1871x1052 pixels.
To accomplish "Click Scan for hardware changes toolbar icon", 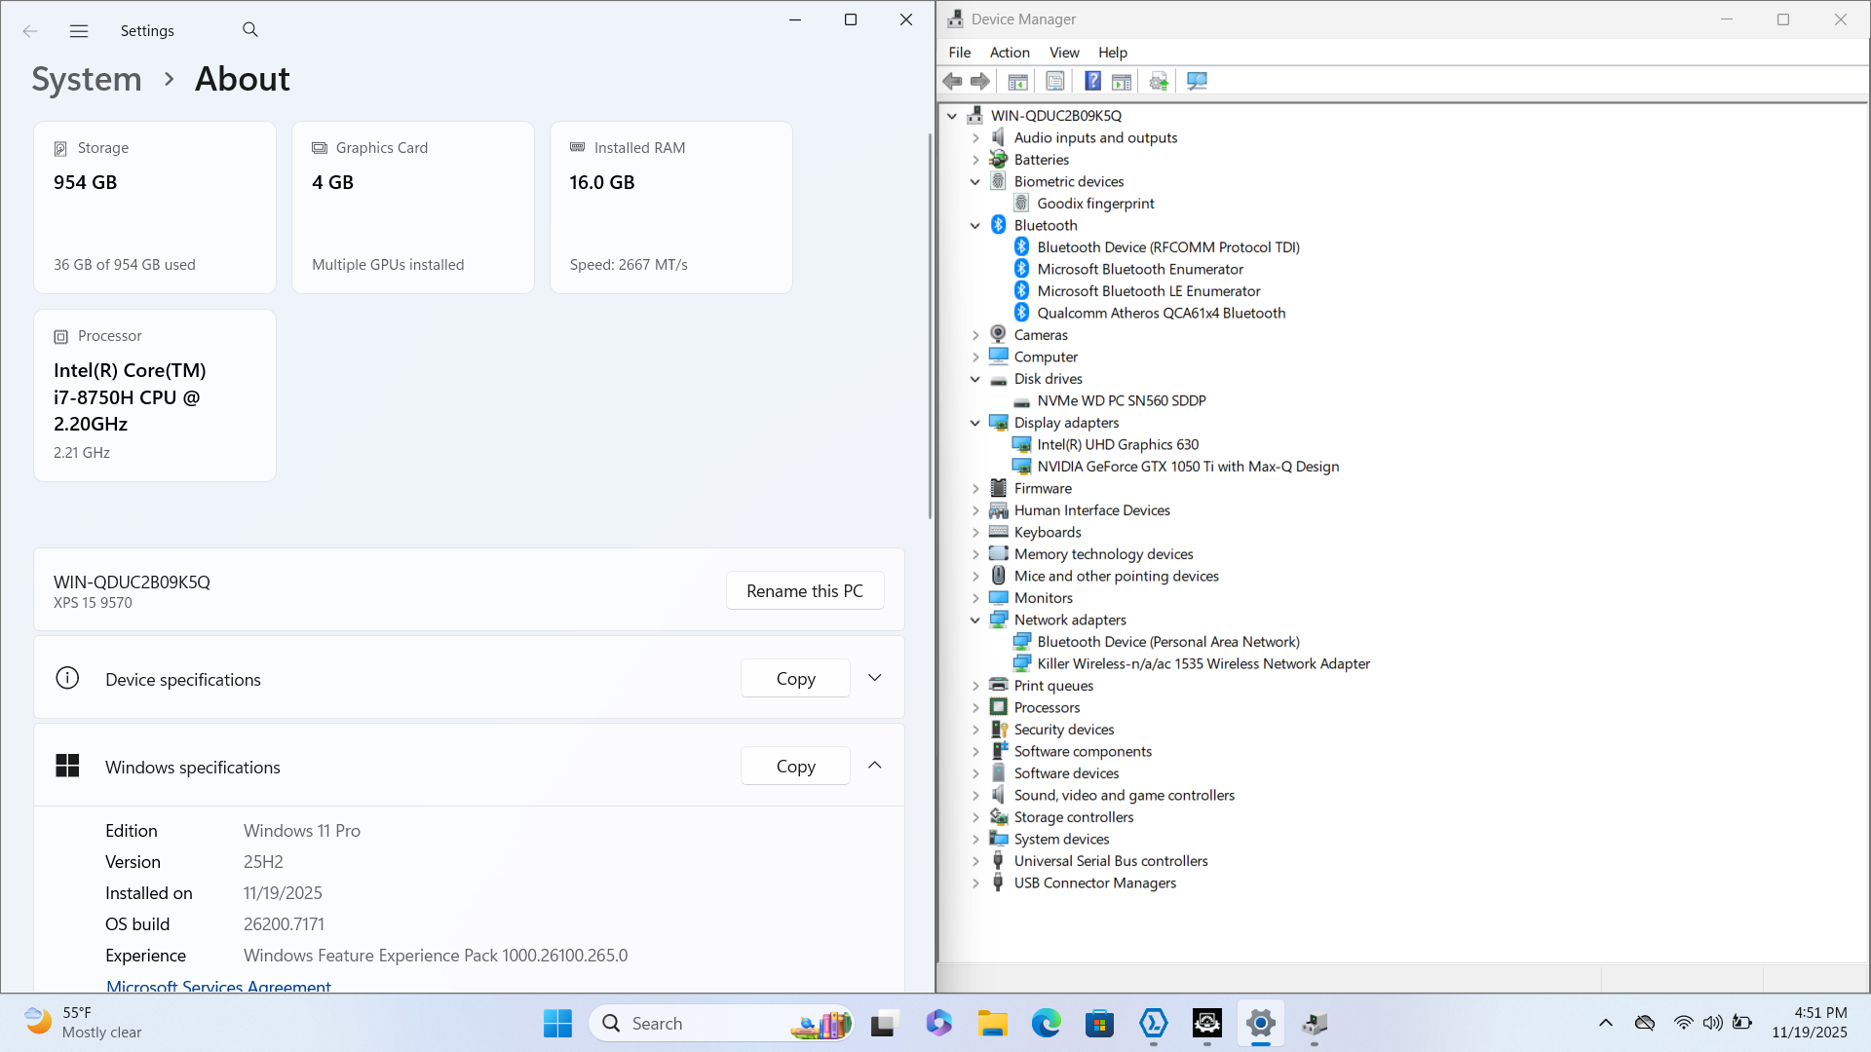I will (x=1197, y=82).
